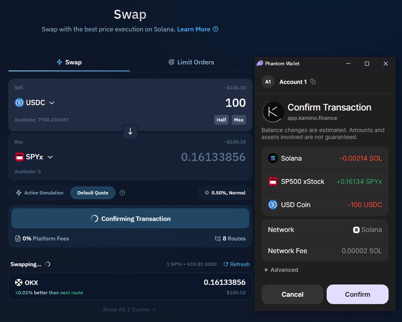Click the +0.16134 SPYx balance change
The image size is (402, 322).
coord(359,182)
